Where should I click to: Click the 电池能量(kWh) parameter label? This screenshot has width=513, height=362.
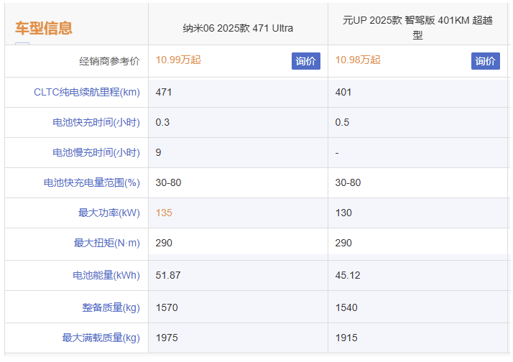(106, 275)
